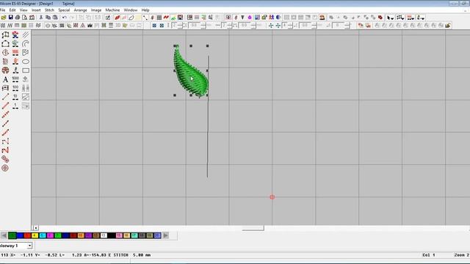Select the red ring tool icon
Image resolution: width=470 pixels, height=264 pixels.
tap(5, 168)
